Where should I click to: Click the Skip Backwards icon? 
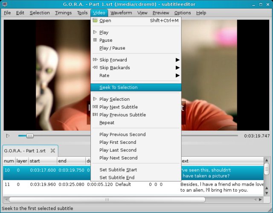pos(95,67)
